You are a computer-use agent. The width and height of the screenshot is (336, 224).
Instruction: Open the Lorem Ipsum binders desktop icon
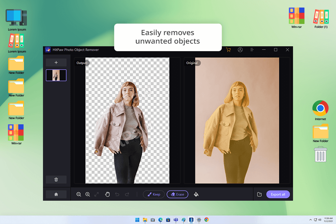click(16, 43)
